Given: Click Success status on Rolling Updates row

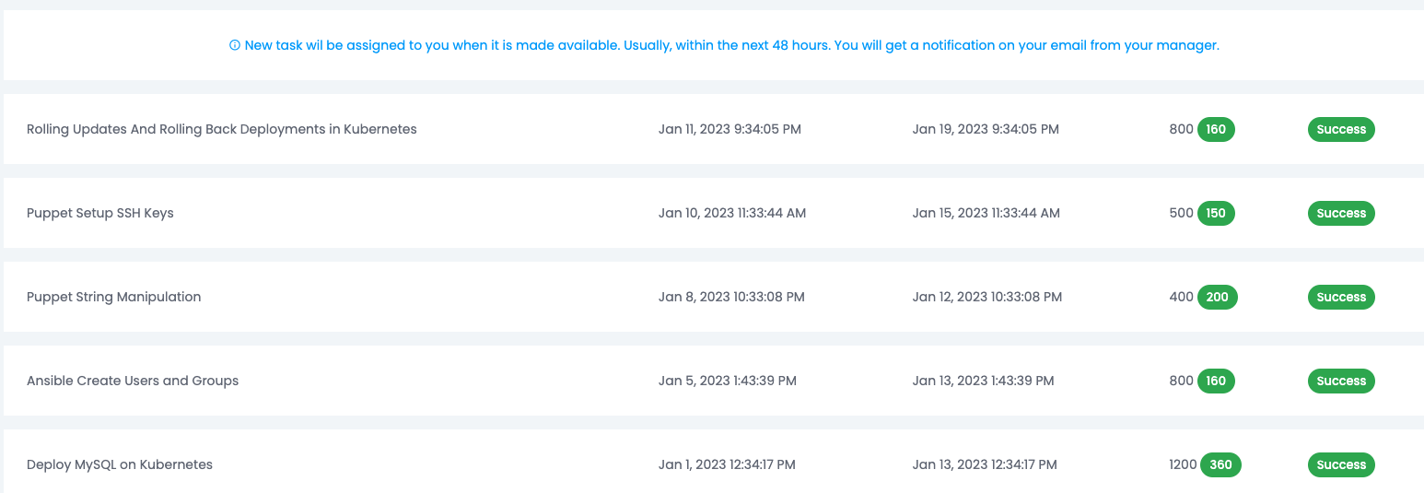Looking at the screenshot, I should pos(1341,129).
